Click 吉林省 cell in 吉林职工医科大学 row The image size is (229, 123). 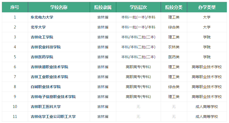point(103,107)
